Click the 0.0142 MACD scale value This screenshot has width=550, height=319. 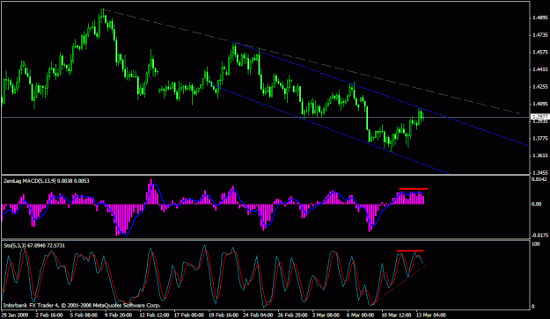pyautogui.click(x=539, y=179)
